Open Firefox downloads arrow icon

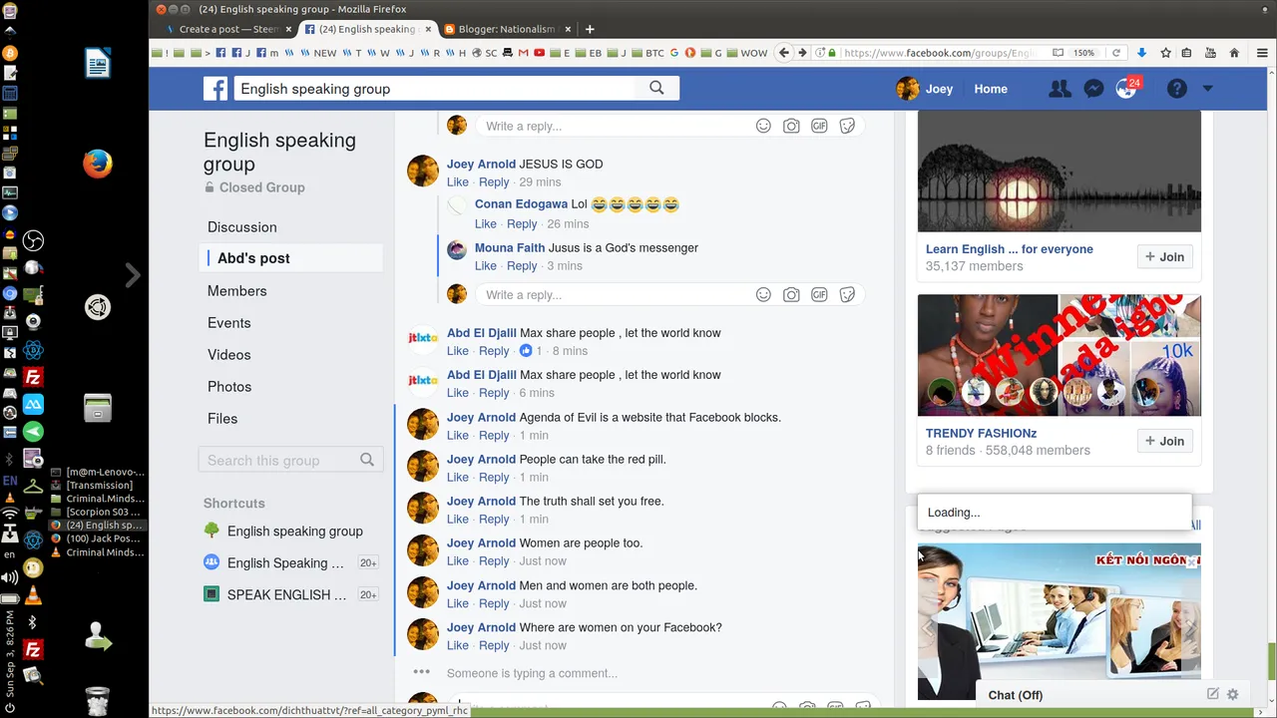[1142, 53]
